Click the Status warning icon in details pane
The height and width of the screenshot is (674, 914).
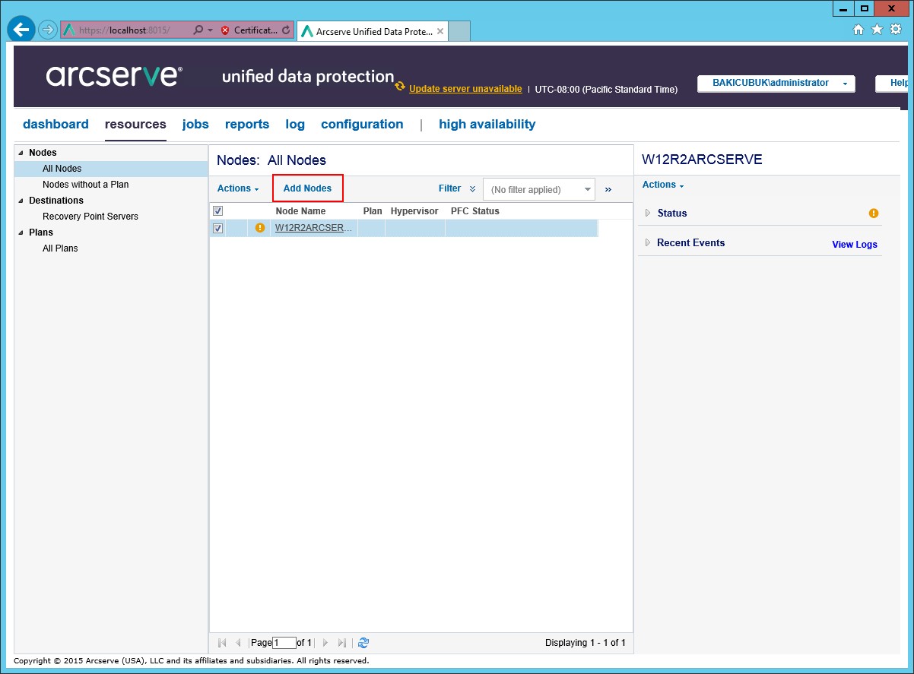pyautogui.click(x=874, y=214)
